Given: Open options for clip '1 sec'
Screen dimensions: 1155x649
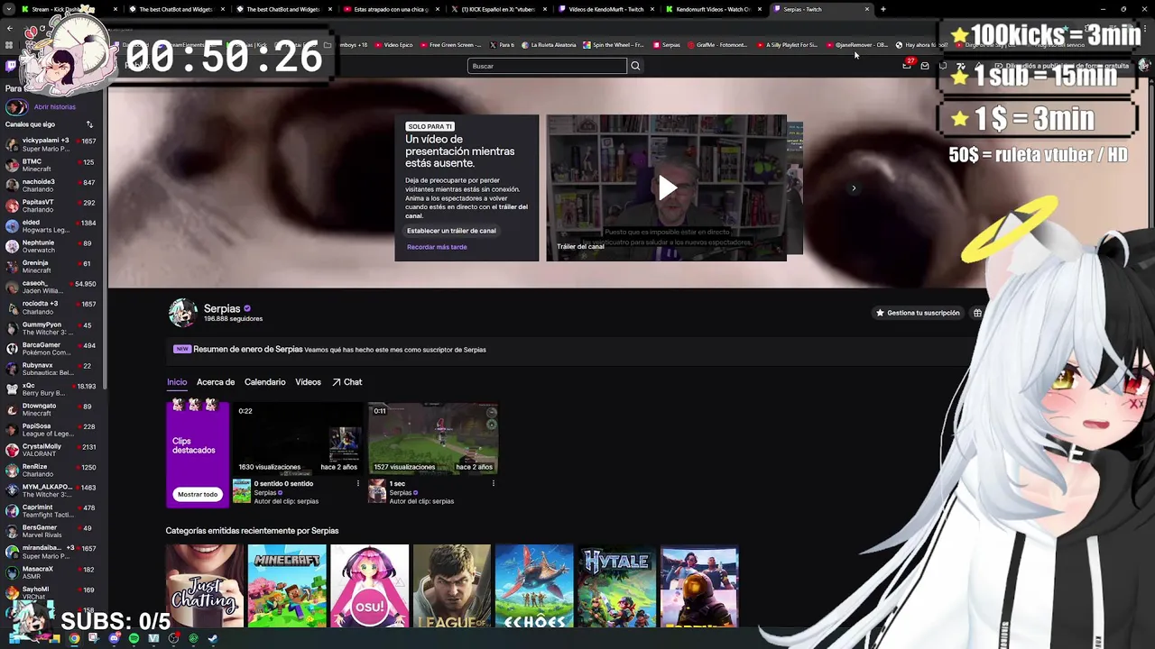Looking at the screenshot, I should [494, 484].
